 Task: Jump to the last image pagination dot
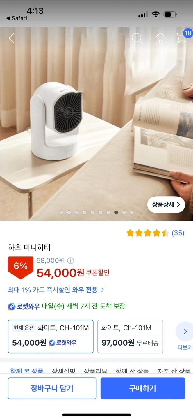pos(132,213)
